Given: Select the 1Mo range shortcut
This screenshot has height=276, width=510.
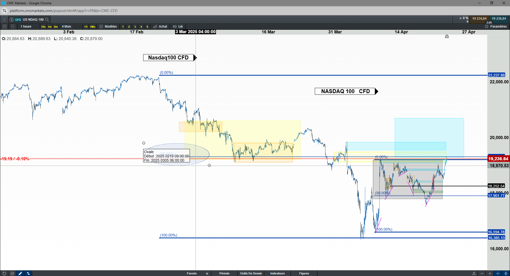Looking at the screenshot, I should click(92, 27).
